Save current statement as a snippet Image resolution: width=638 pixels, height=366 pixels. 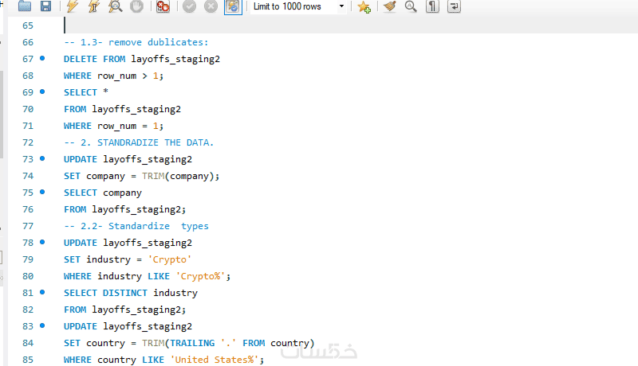[364, 6]
